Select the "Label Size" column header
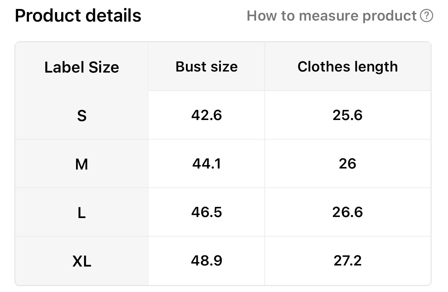Viewport: 448px width, 292px height. pyautogui.click(x=82, y=67)
